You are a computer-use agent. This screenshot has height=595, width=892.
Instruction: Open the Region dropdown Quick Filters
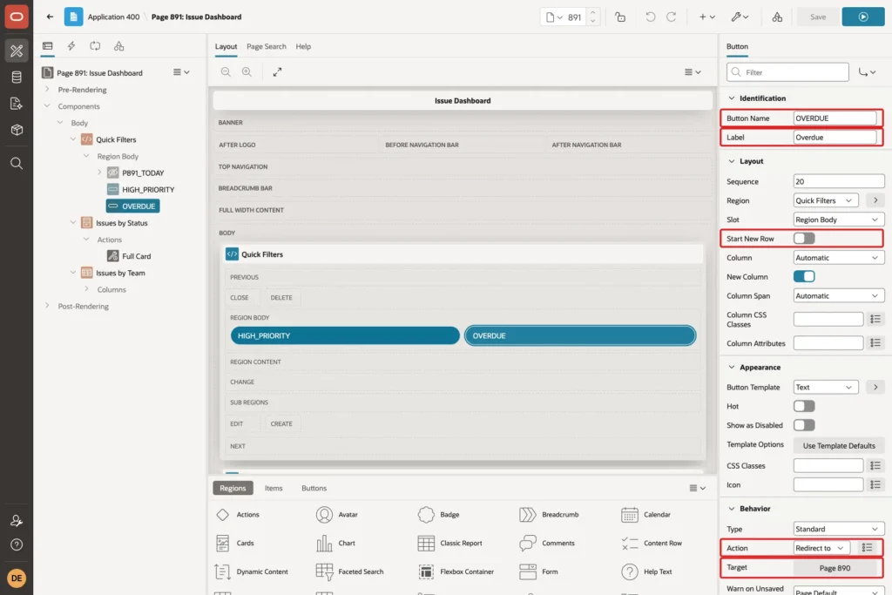(826, 200)
